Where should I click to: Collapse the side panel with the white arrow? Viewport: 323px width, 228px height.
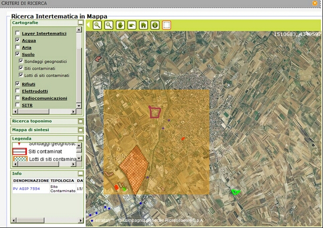point(88,25)
